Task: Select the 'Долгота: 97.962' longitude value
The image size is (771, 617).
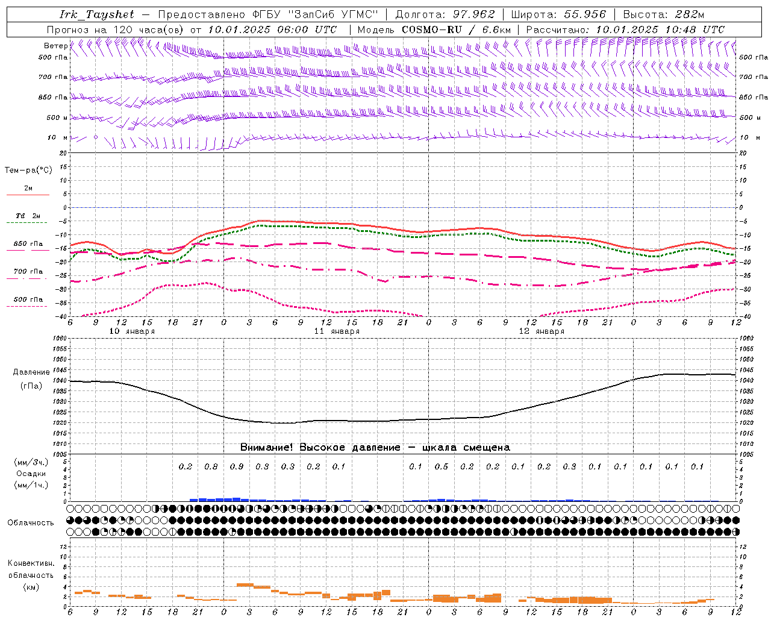Action: pyautogui.click(x=445, y=14)
